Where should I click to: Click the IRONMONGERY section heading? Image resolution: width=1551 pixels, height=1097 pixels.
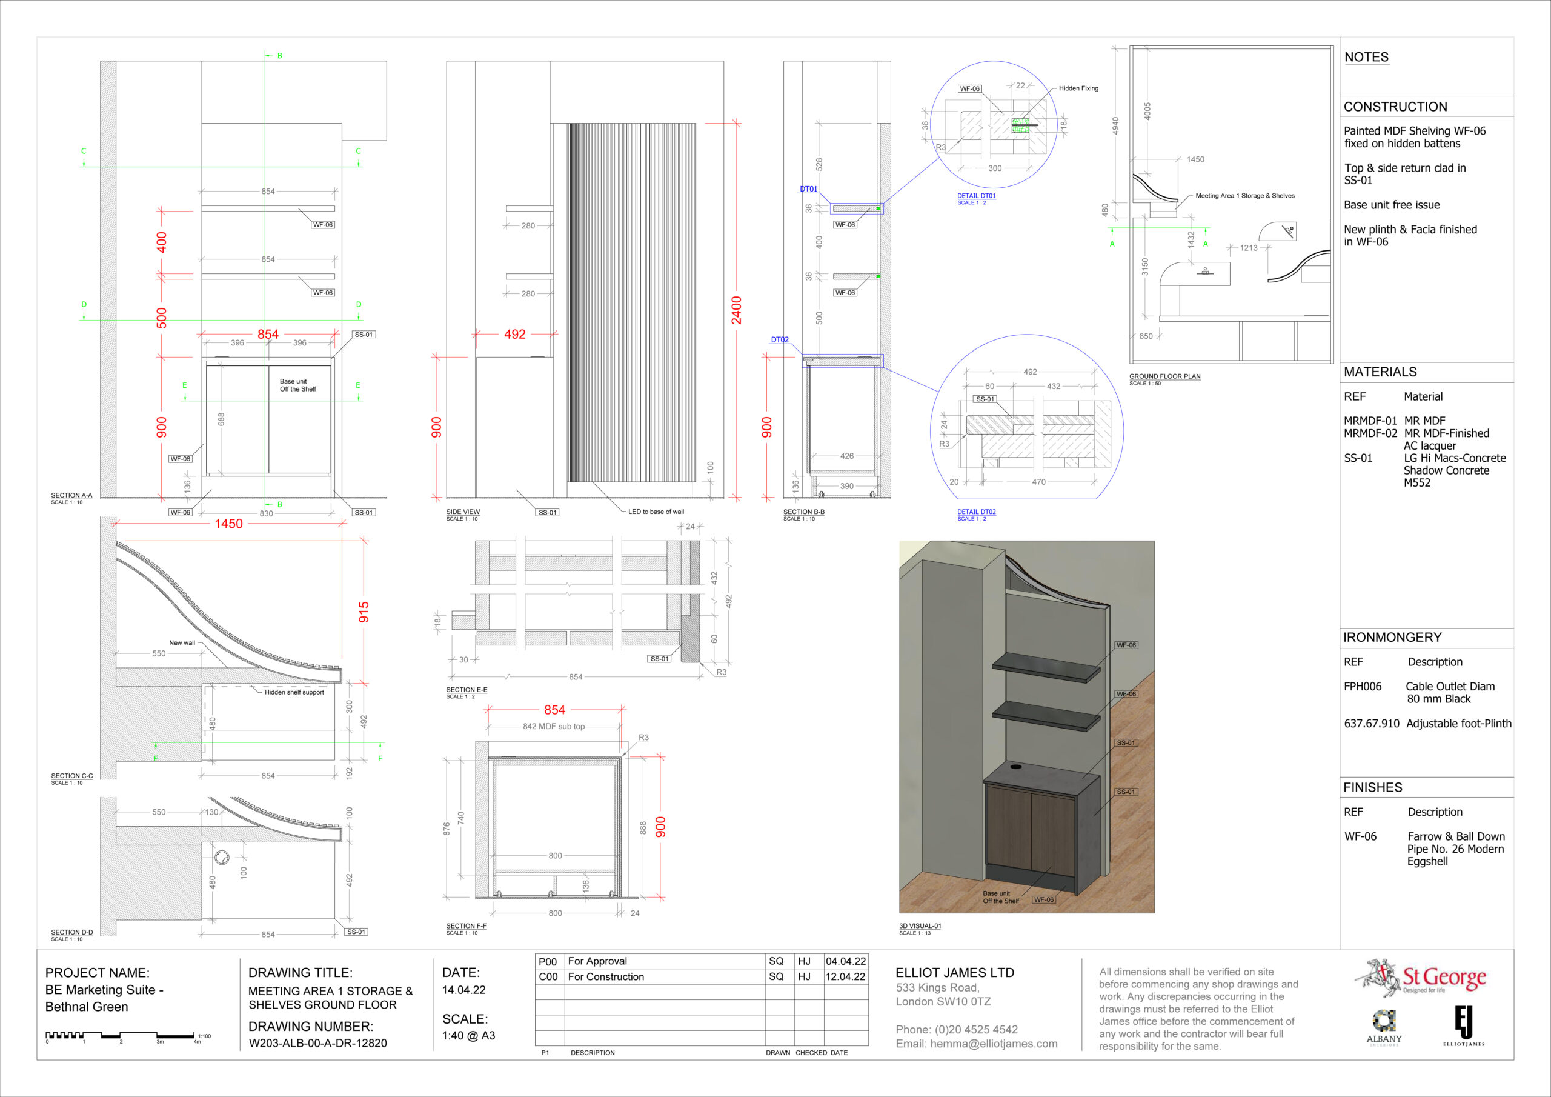1392,638
